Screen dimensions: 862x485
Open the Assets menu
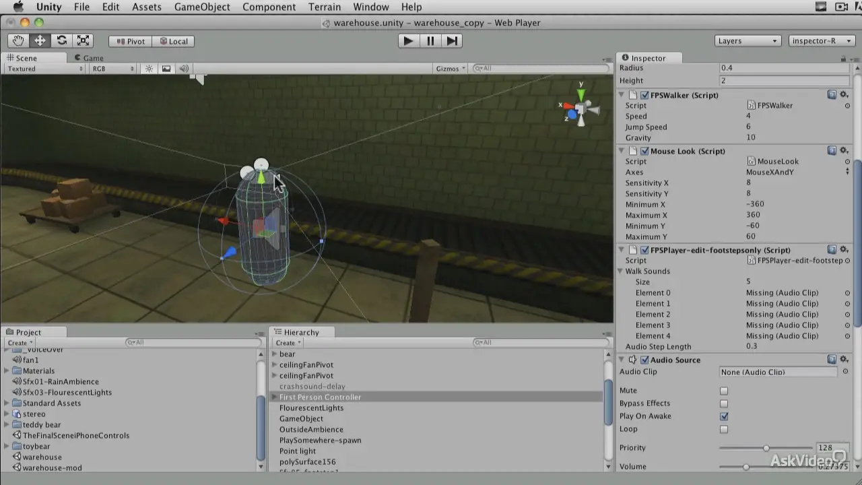tap(146, 7)
